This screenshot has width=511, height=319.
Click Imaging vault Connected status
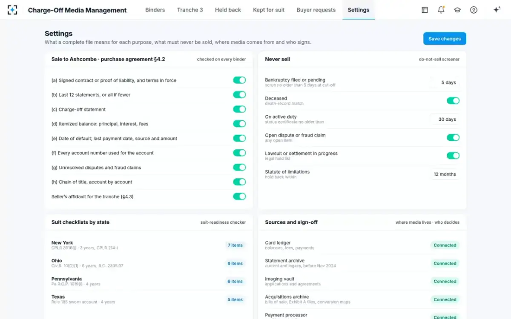tap(445, 281)
